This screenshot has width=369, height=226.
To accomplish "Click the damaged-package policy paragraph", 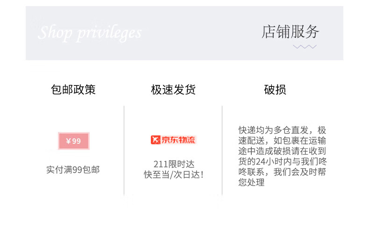I will point(283,156).
